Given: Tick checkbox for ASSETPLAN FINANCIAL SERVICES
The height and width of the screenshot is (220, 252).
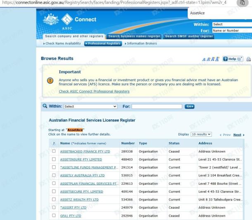Looking at the screenshot, I should [x=54, y=183].
